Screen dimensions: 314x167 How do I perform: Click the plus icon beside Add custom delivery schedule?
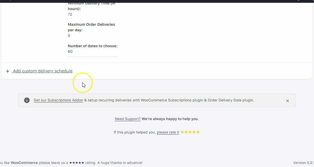(x=8, y=71)
